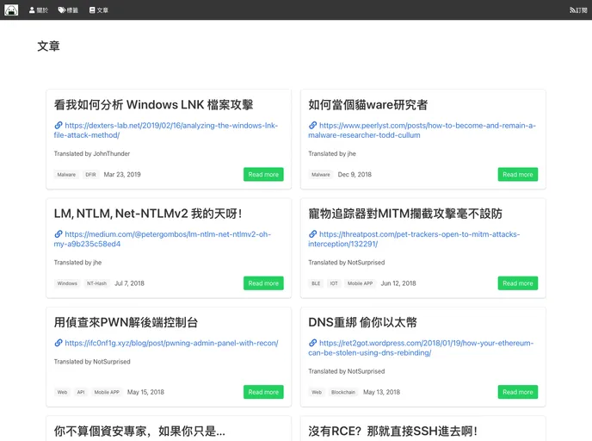Select the BLE tag
The height and width of the screenshot is (441, 592).
pyautogui.click(x=316, y=283)
